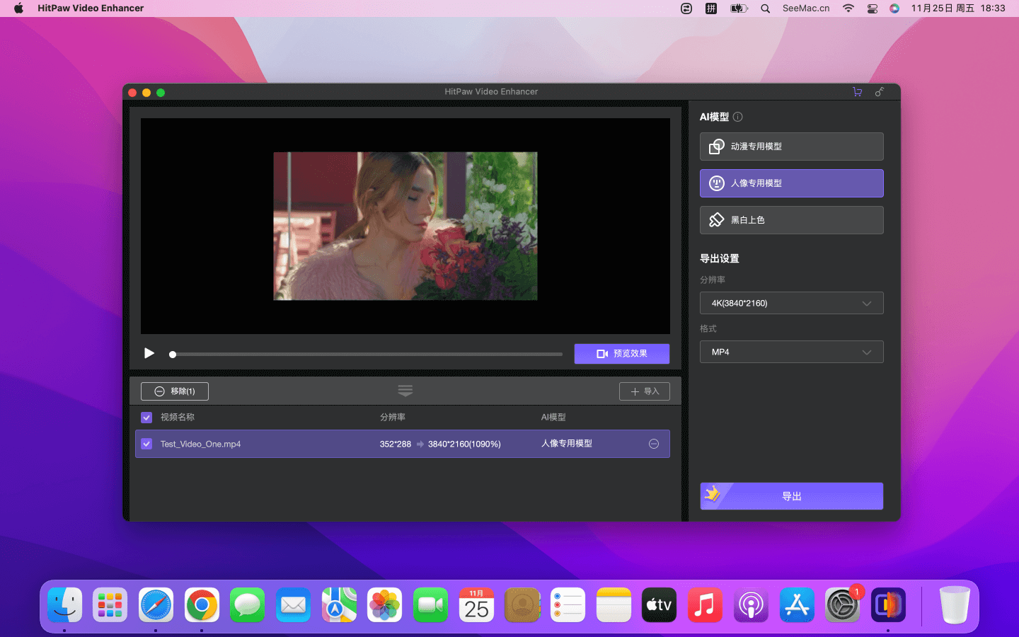
Task: Select the 动漫专用模型 anime model
Action: [x=791, y=147]
